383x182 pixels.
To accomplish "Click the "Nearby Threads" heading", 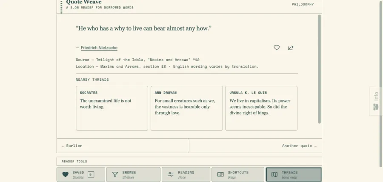I will [92, 80].
